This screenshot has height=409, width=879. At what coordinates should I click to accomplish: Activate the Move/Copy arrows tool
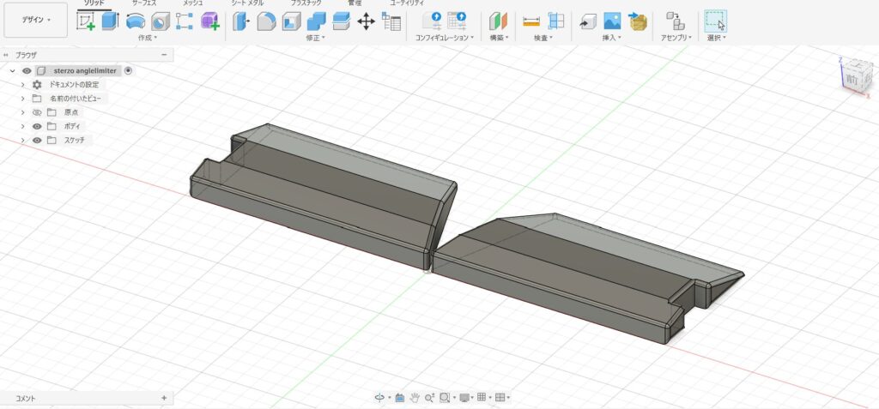pyautogui.click(x=366, y=21)
